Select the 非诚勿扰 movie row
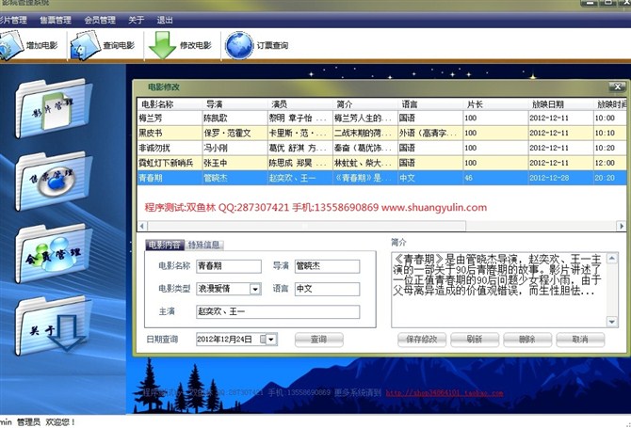This screenshot has width=631, height=428. coord(381,148)
